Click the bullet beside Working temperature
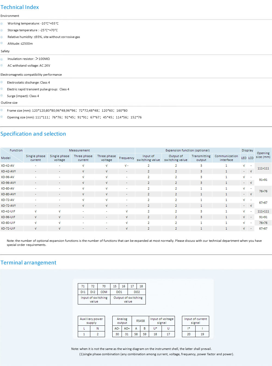This screenshot has width=272, height=366. click(x=2, y=24)
